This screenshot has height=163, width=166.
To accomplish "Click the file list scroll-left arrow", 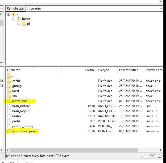I will click(8, 150).
